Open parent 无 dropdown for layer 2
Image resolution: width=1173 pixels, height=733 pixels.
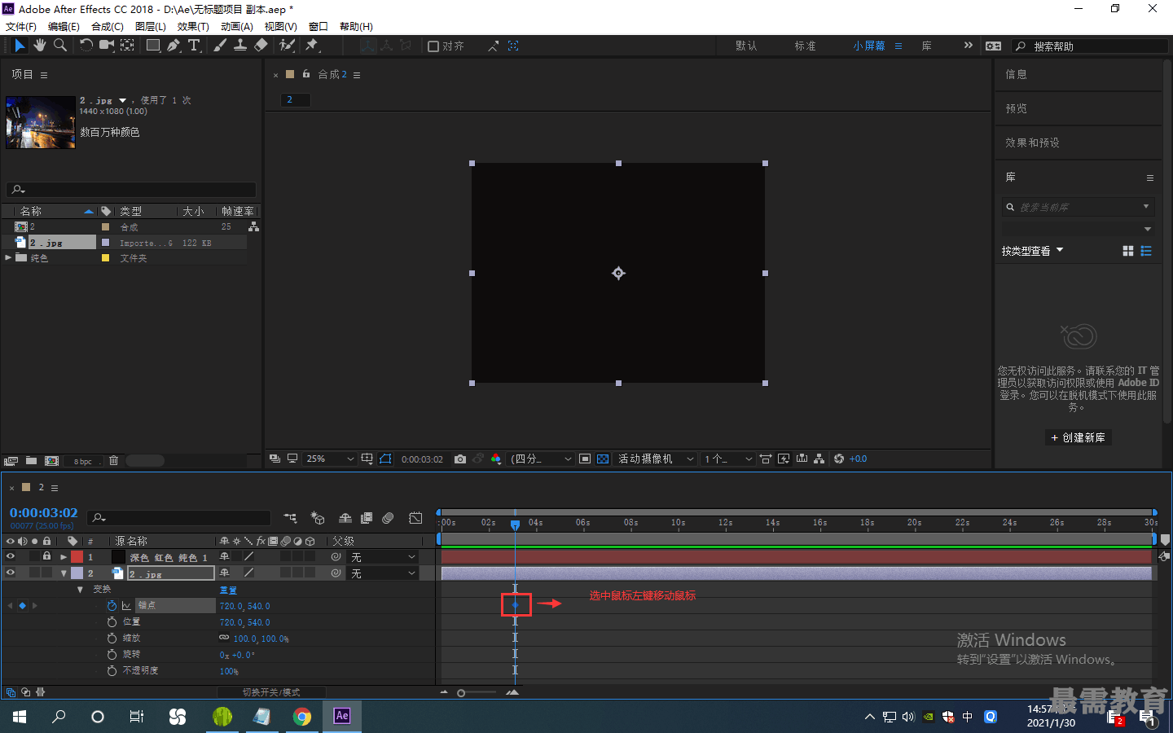(383, 573)
